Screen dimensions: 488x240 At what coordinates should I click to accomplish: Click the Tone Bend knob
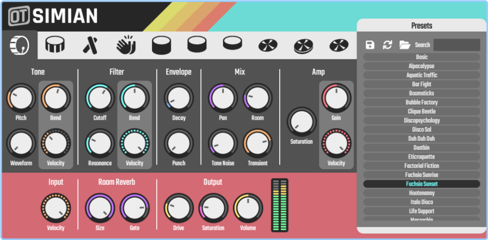point(56,98)
